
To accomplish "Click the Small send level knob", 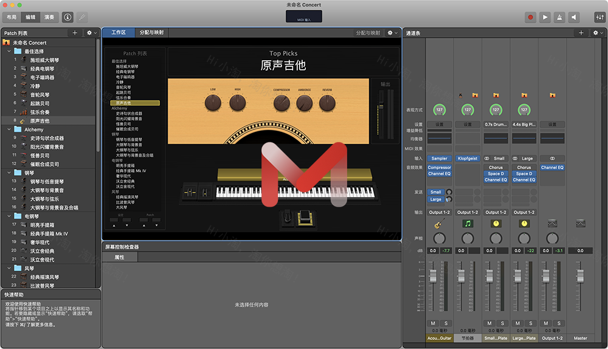I will click(x=449, y=192).
